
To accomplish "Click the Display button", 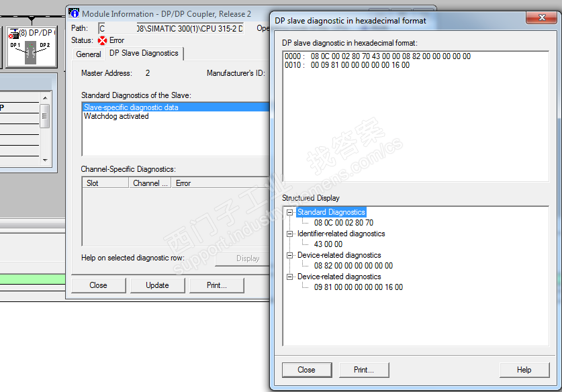I will (x=242, y=258).
